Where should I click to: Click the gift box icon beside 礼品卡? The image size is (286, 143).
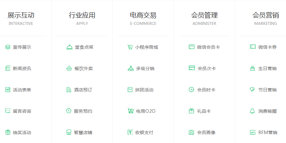click(191, 111)
